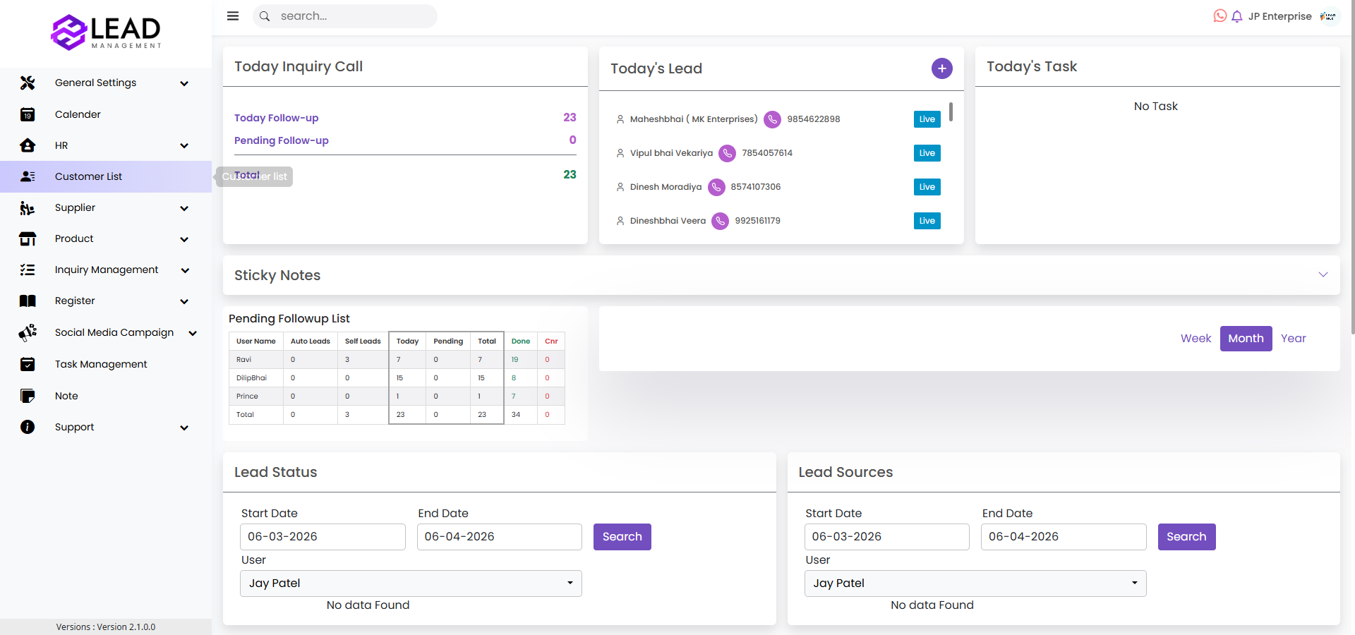The width and height of the screenshot is (1355, 635).
Task: Click the Lead Management logo
Action: tap(106, 32)
